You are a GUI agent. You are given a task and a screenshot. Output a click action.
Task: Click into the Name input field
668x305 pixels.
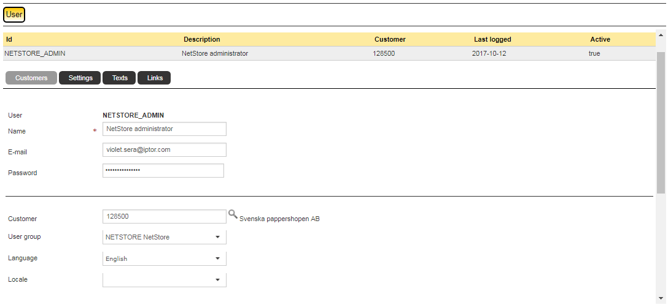(x=165, y=129)
